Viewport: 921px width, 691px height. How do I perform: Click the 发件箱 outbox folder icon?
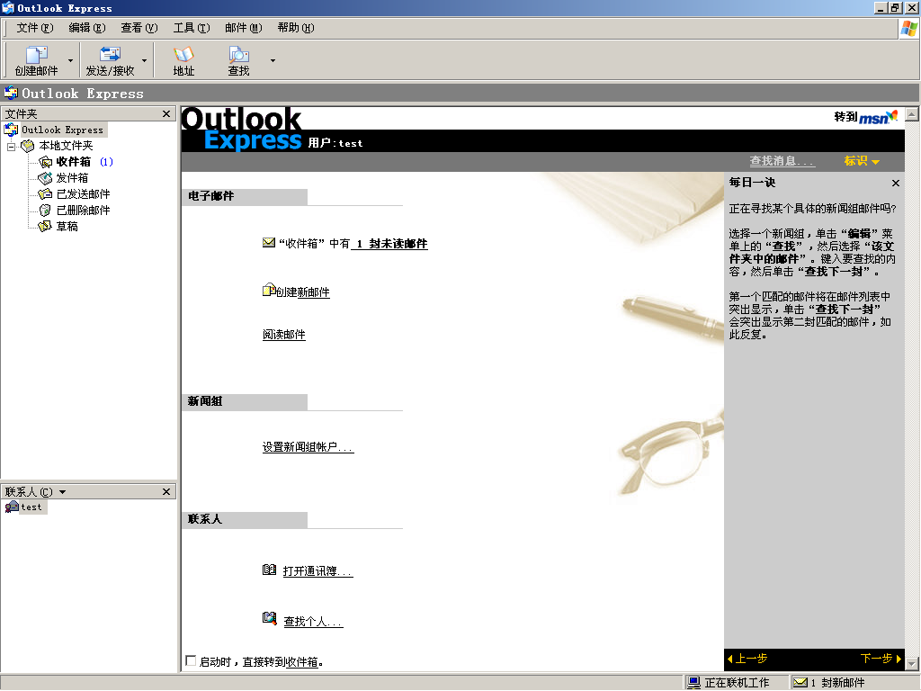click(45, 178)
